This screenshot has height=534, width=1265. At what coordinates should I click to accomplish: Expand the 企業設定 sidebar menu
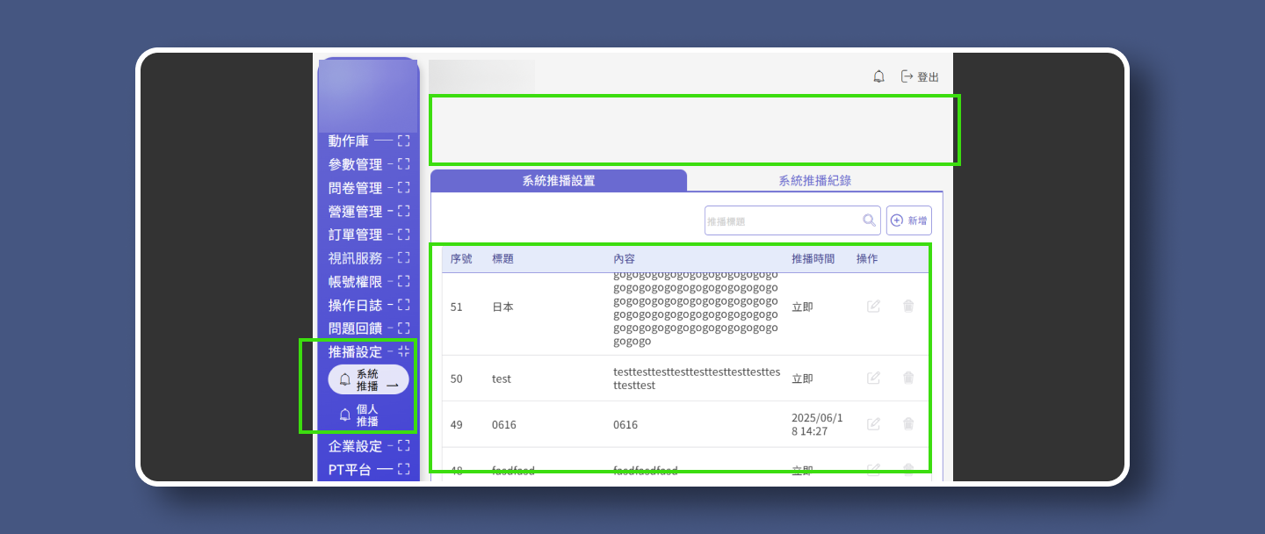pos(403,446)
